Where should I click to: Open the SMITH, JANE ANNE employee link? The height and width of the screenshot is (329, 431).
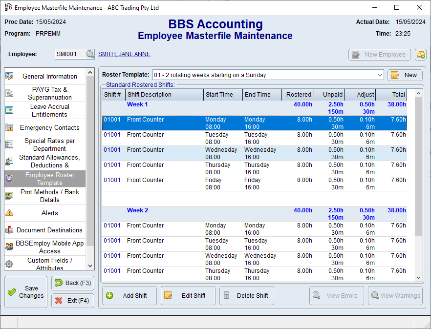click(124, 54)
